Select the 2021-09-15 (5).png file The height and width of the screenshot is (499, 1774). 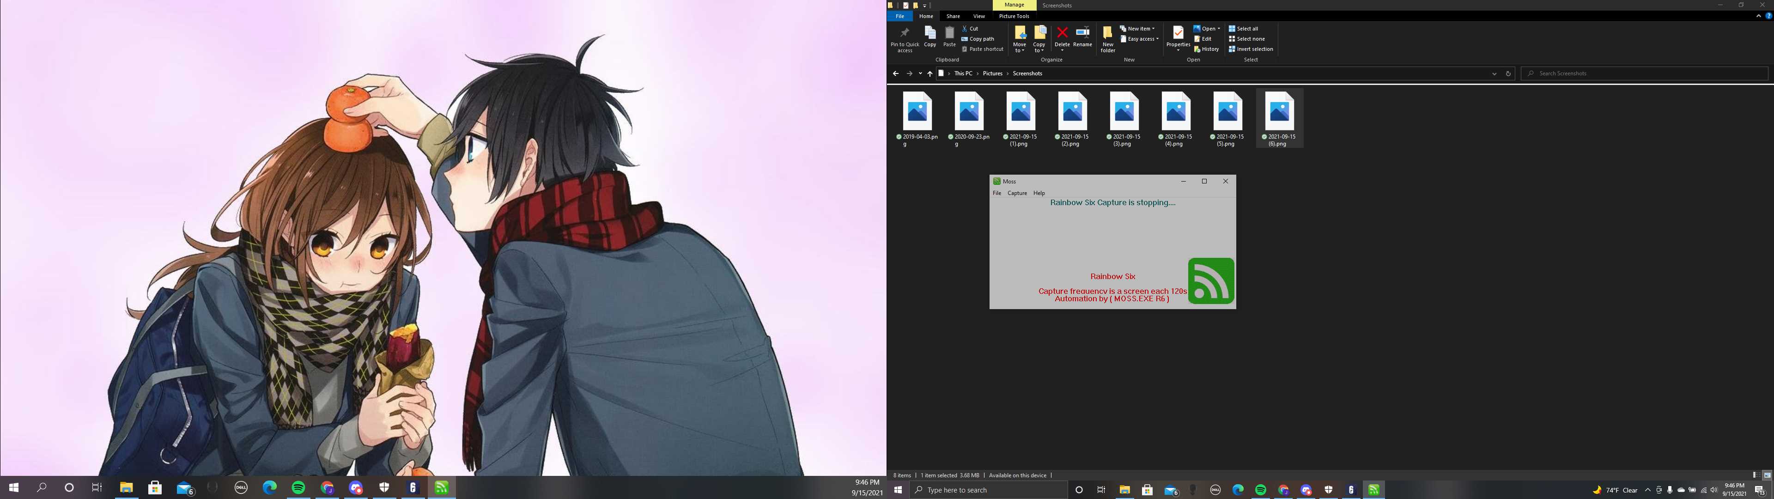pyautogui.click(x=1227, y=119)
